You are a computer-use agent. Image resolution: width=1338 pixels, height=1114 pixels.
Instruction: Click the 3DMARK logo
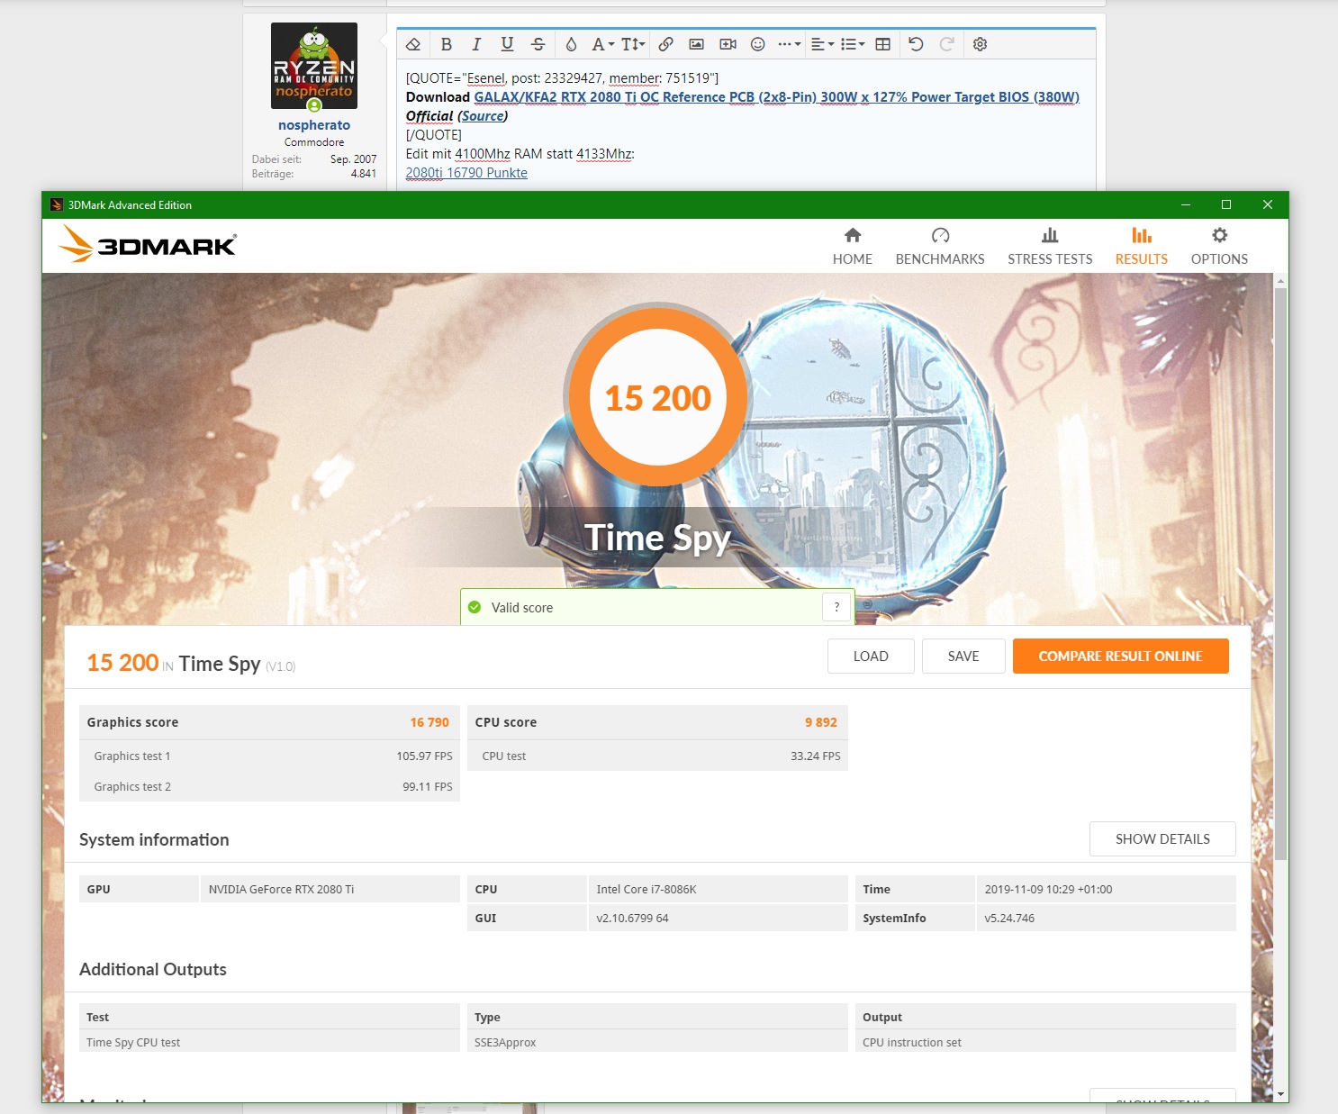tap(148, 244)
